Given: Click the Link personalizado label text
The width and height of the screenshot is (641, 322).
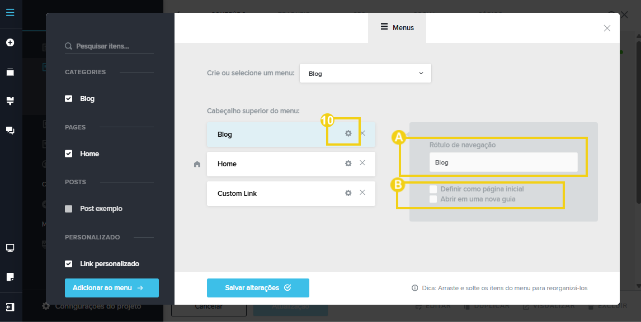Looking at the screenshot, I should [110, 263].
